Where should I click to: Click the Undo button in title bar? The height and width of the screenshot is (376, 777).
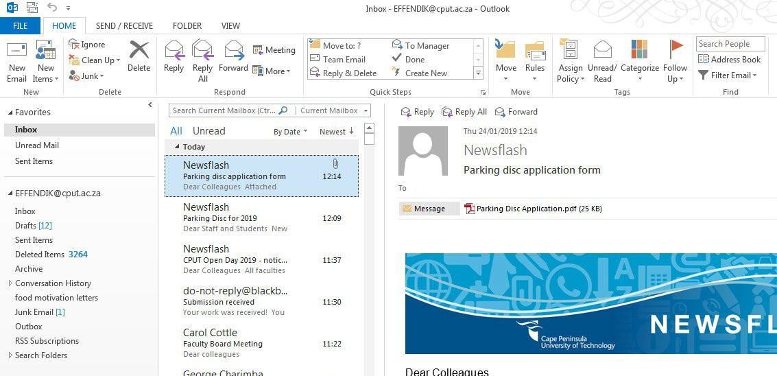(x=52, y=8)
